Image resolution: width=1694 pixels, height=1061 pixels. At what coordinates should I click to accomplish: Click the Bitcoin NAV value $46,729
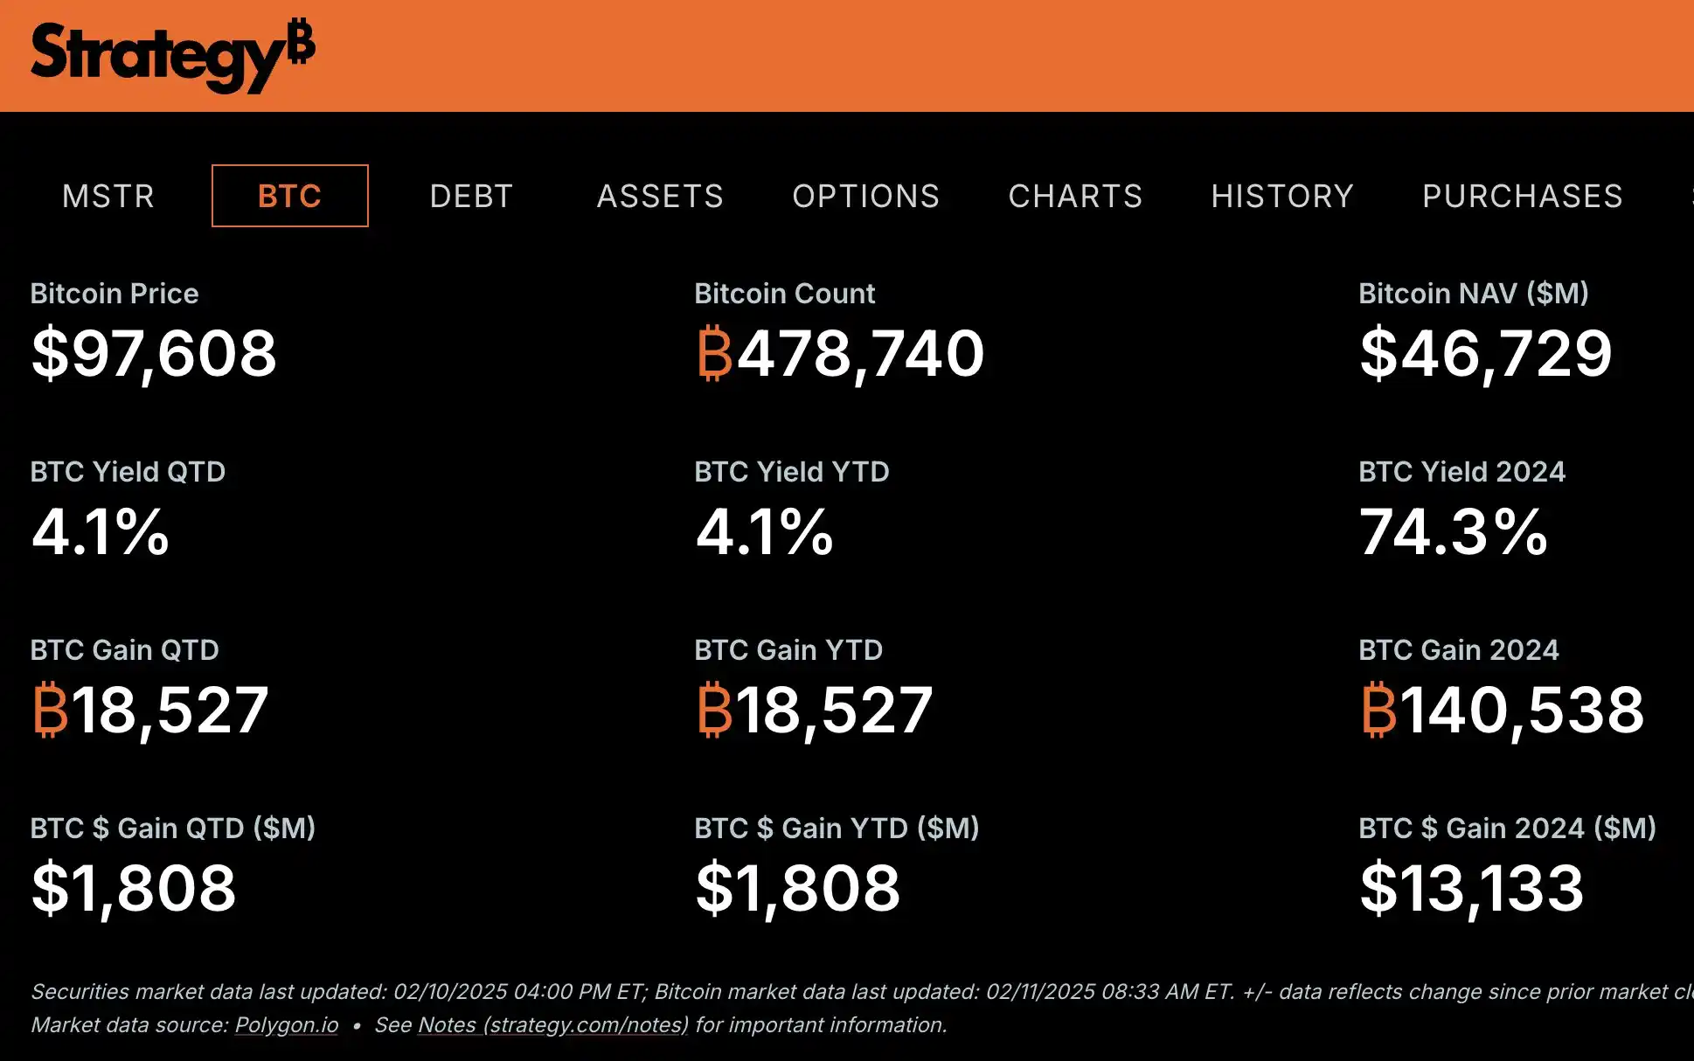coord(1485,354)
